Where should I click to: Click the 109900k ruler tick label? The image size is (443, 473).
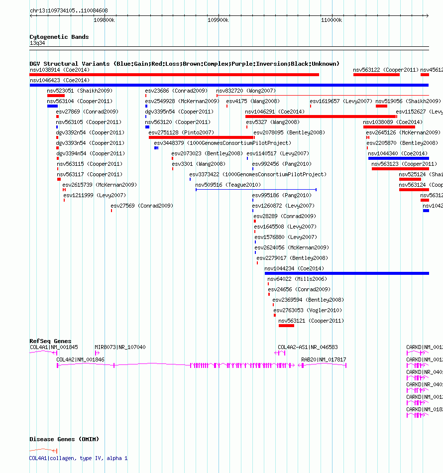click(218, 20)
